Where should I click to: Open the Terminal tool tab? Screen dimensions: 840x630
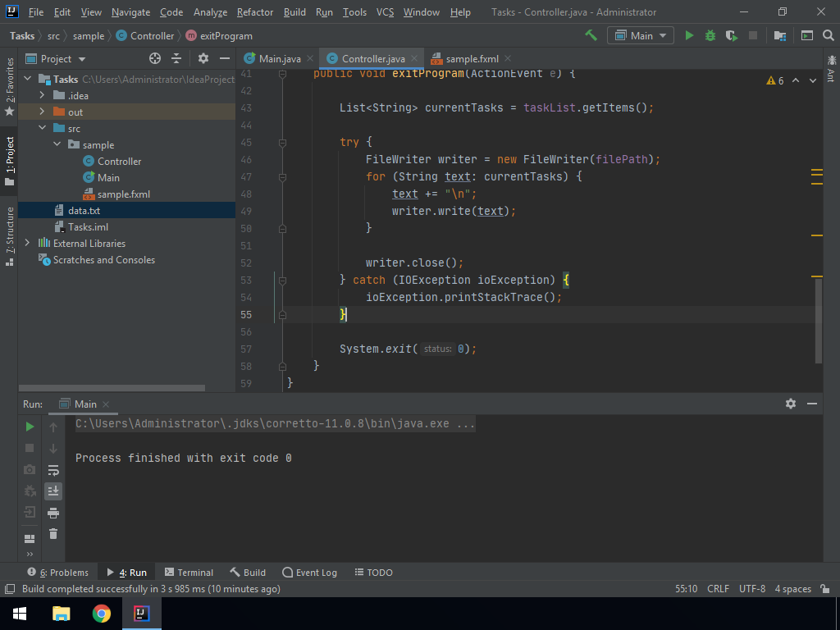click(x=189, y=572)
